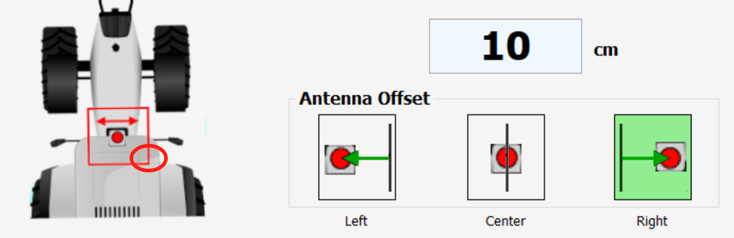
Task: Click the "Center" text label
Action: [505, 220]
